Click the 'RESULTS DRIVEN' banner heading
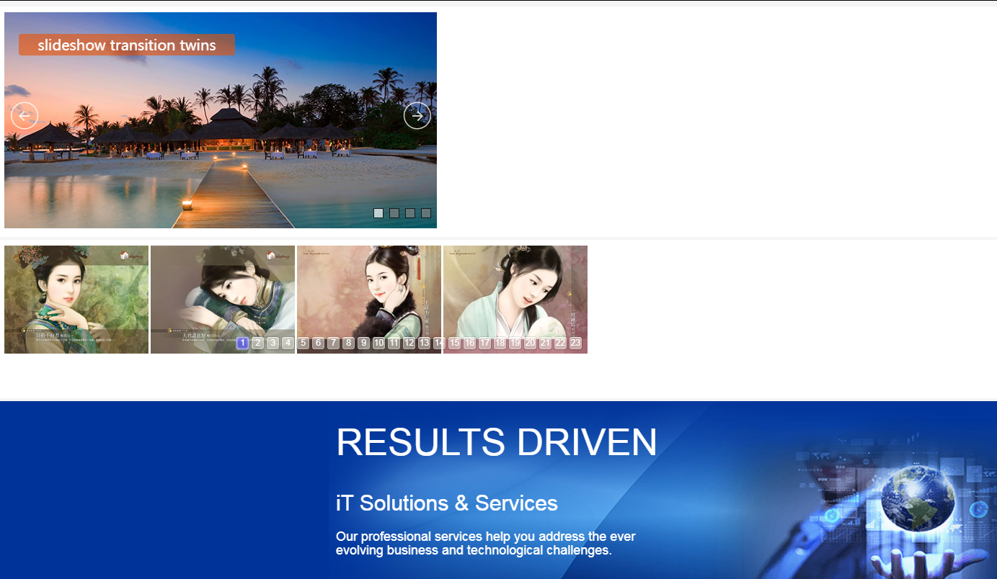Viewport: 997px width, 579px height. click(497, 441)
